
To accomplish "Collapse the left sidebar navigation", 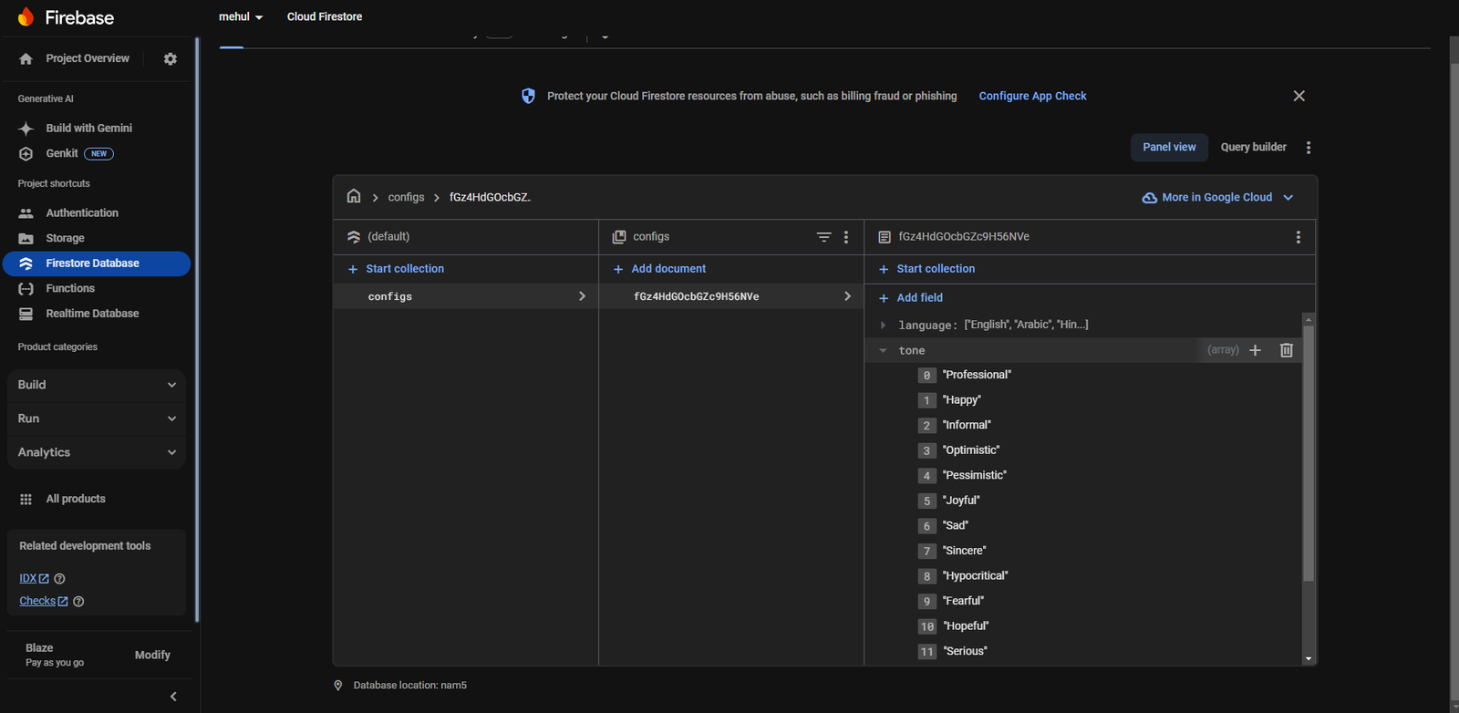I will tap(173, 697).
